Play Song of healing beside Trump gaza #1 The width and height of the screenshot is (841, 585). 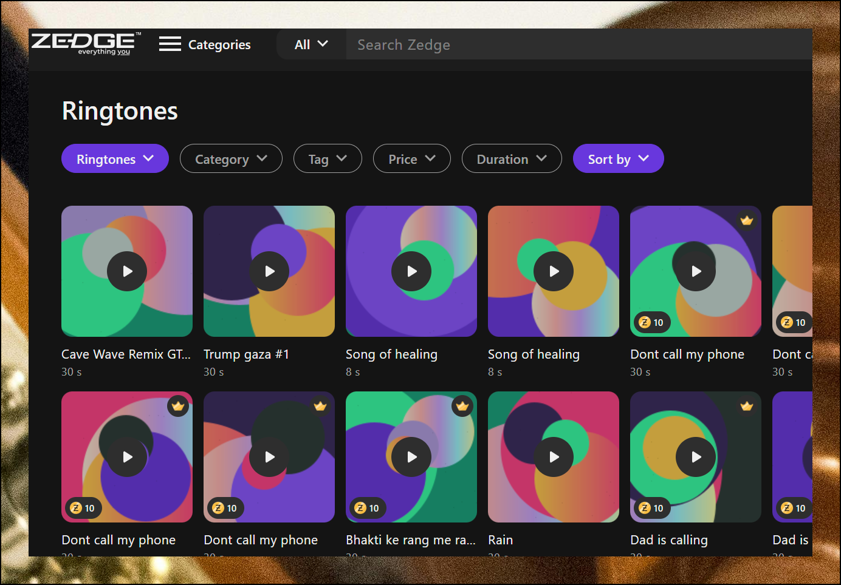[411, 271]
